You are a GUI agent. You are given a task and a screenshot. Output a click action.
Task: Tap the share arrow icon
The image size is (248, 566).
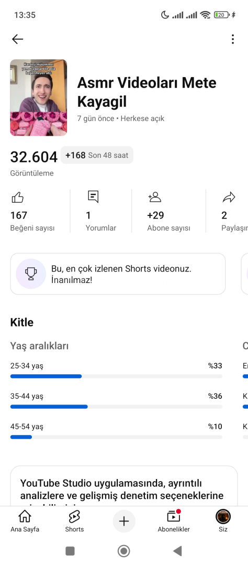point(229,197)
